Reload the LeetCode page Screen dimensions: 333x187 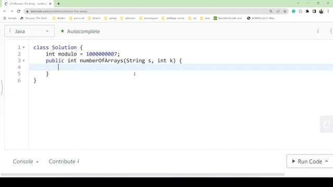tap(19, 11)
